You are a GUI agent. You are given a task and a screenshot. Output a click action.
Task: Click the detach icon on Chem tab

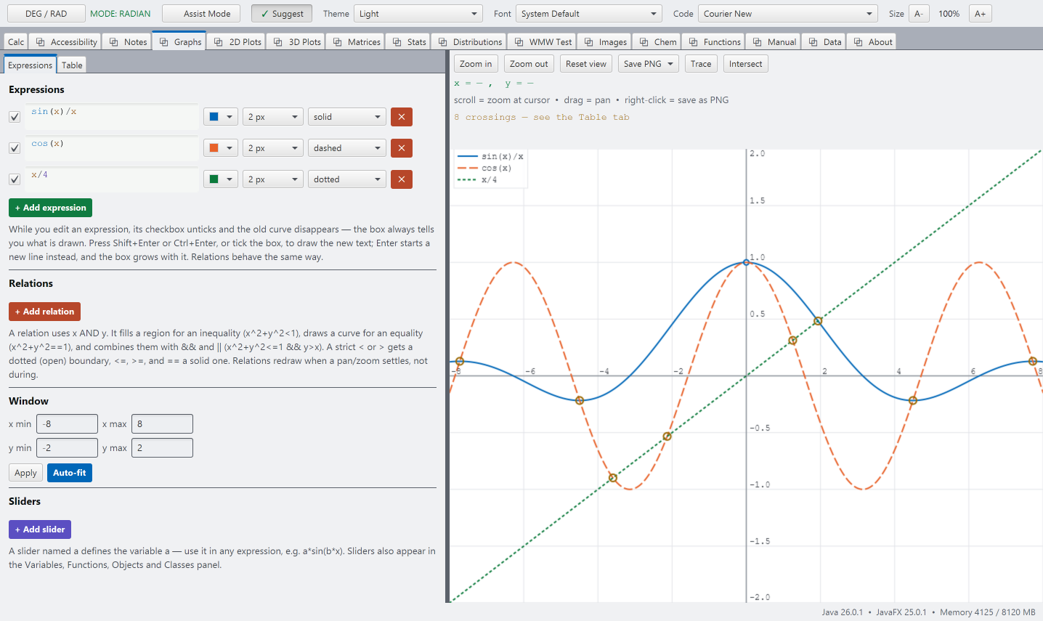coord(644,42)
